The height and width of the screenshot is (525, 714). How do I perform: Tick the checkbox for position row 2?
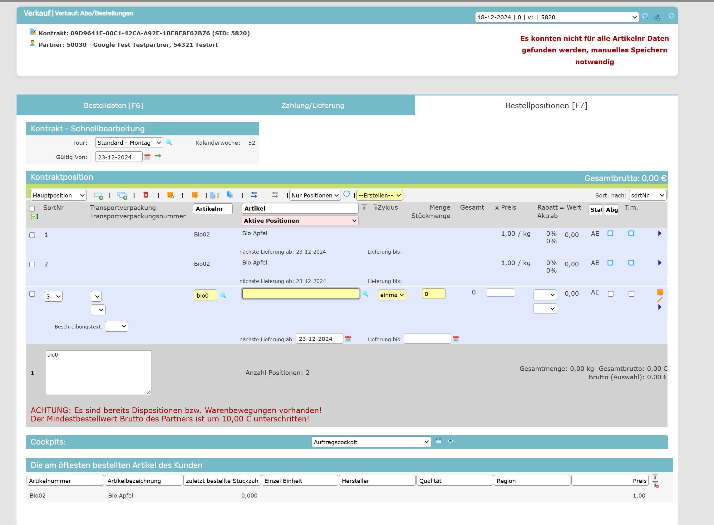coord(32,265)
